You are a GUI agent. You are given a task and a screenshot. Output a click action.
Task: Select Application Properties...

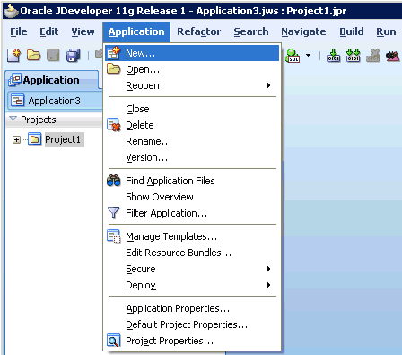coord(192,308)
